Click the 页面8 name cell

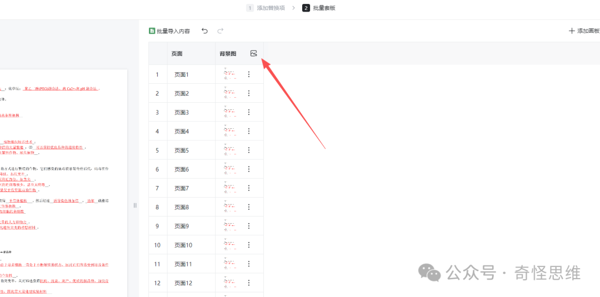pyautogui.click(x=191, y=207)
